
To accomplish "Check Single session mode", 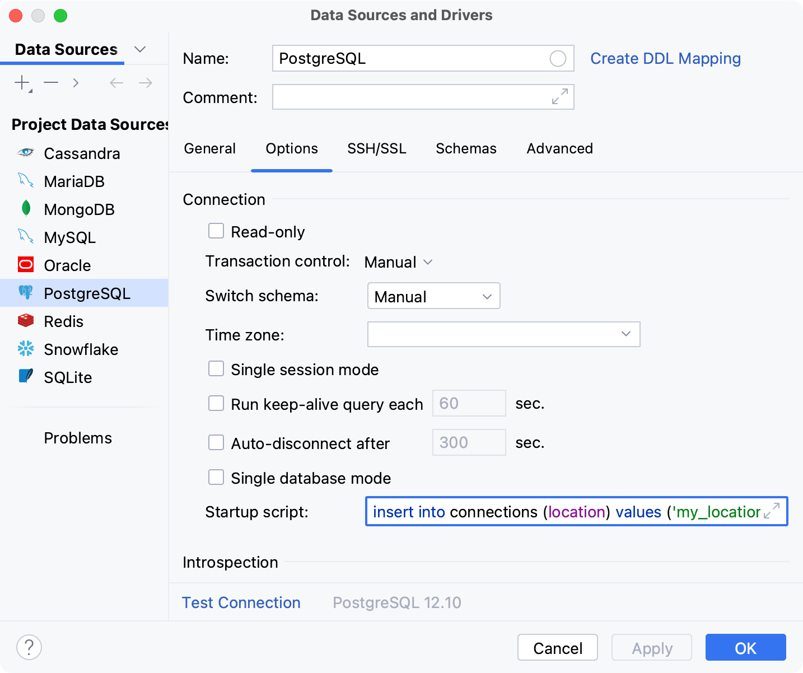I will pos(216,368).
